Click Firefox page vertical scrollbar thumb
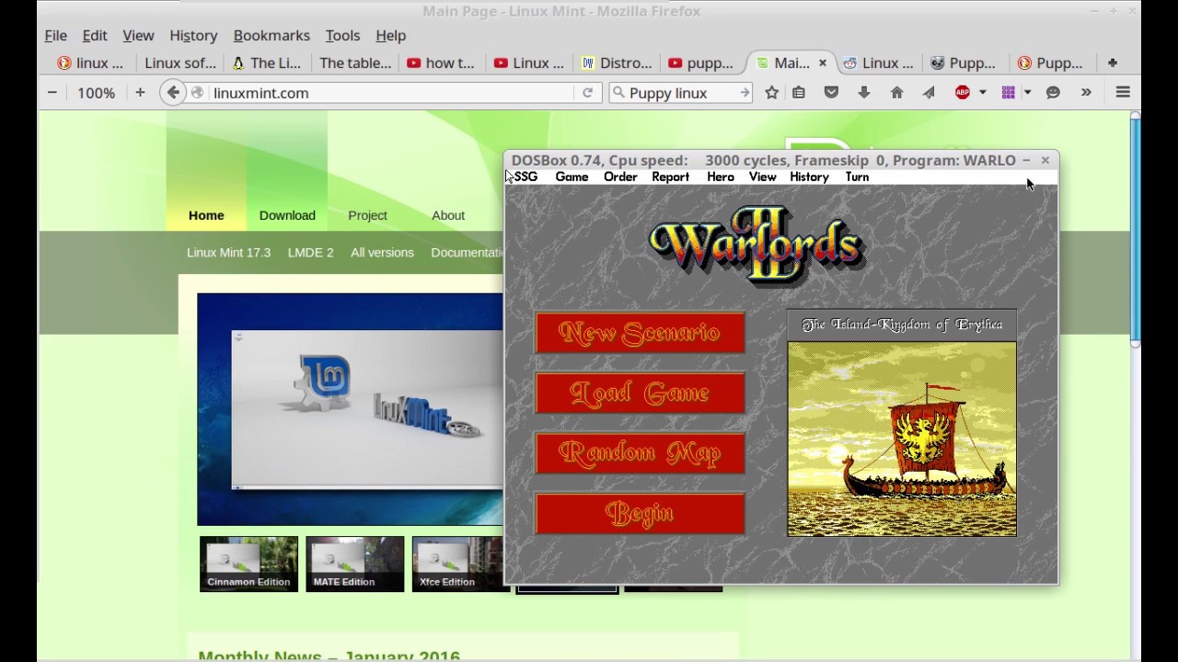This screenshot has width=1178, height=662. [x=1136, y=230]
